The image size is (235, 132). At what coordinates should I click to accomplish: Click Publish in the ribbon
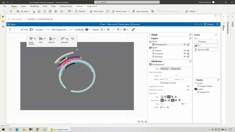(x=190, y=11)
